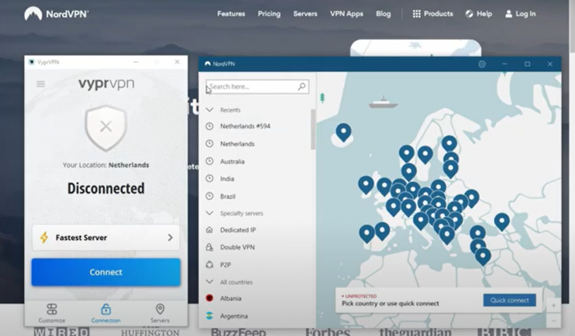The height and width of the screenshot is (336, 575).
Task: Select Double VPN specialty server
Action: [x=238, y=247]
